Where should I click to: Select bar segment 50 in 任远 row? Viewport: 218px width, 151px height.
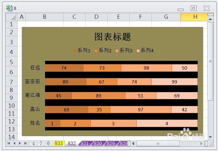tap(185, 68)
